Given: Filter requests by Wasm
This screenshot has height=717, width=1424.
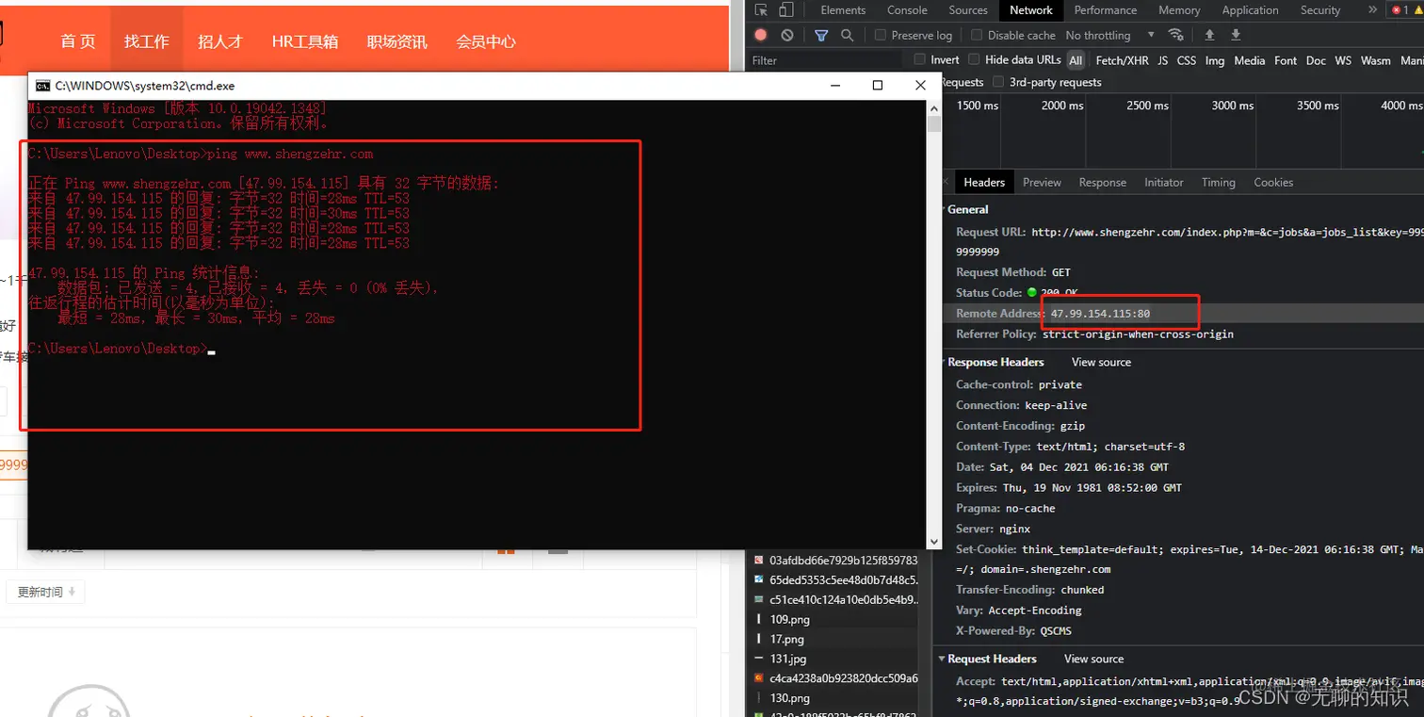Looking at the screenshot, I should pyautogui.click(x=1375, y=60).
